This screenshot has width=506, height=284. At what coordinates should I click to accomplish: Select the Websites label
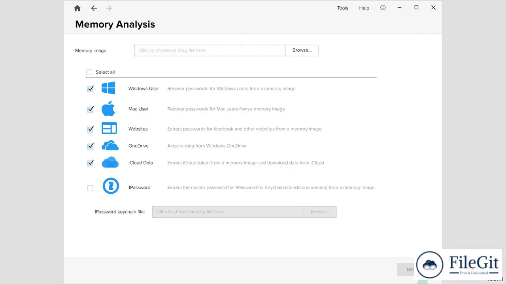click(x=138, y=129)
